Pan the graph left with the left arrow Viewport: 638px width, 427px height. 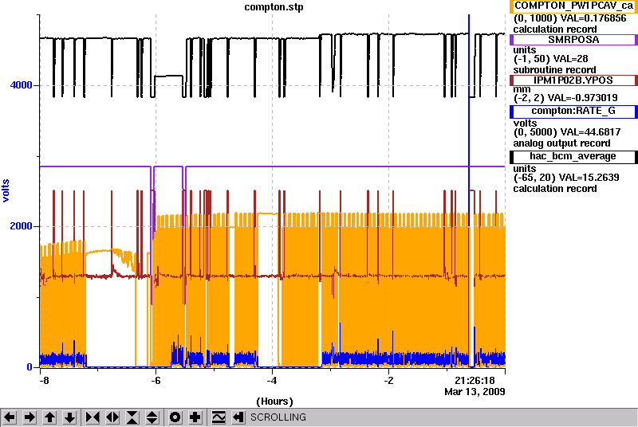point(10,417)
